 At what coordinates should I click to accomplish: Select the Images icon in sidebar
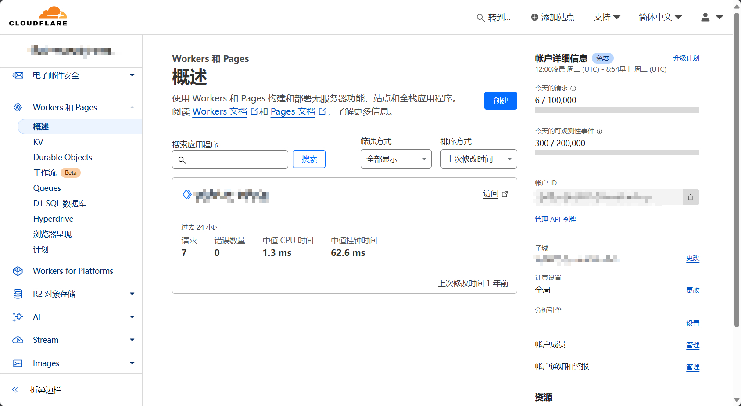point(18,363)
